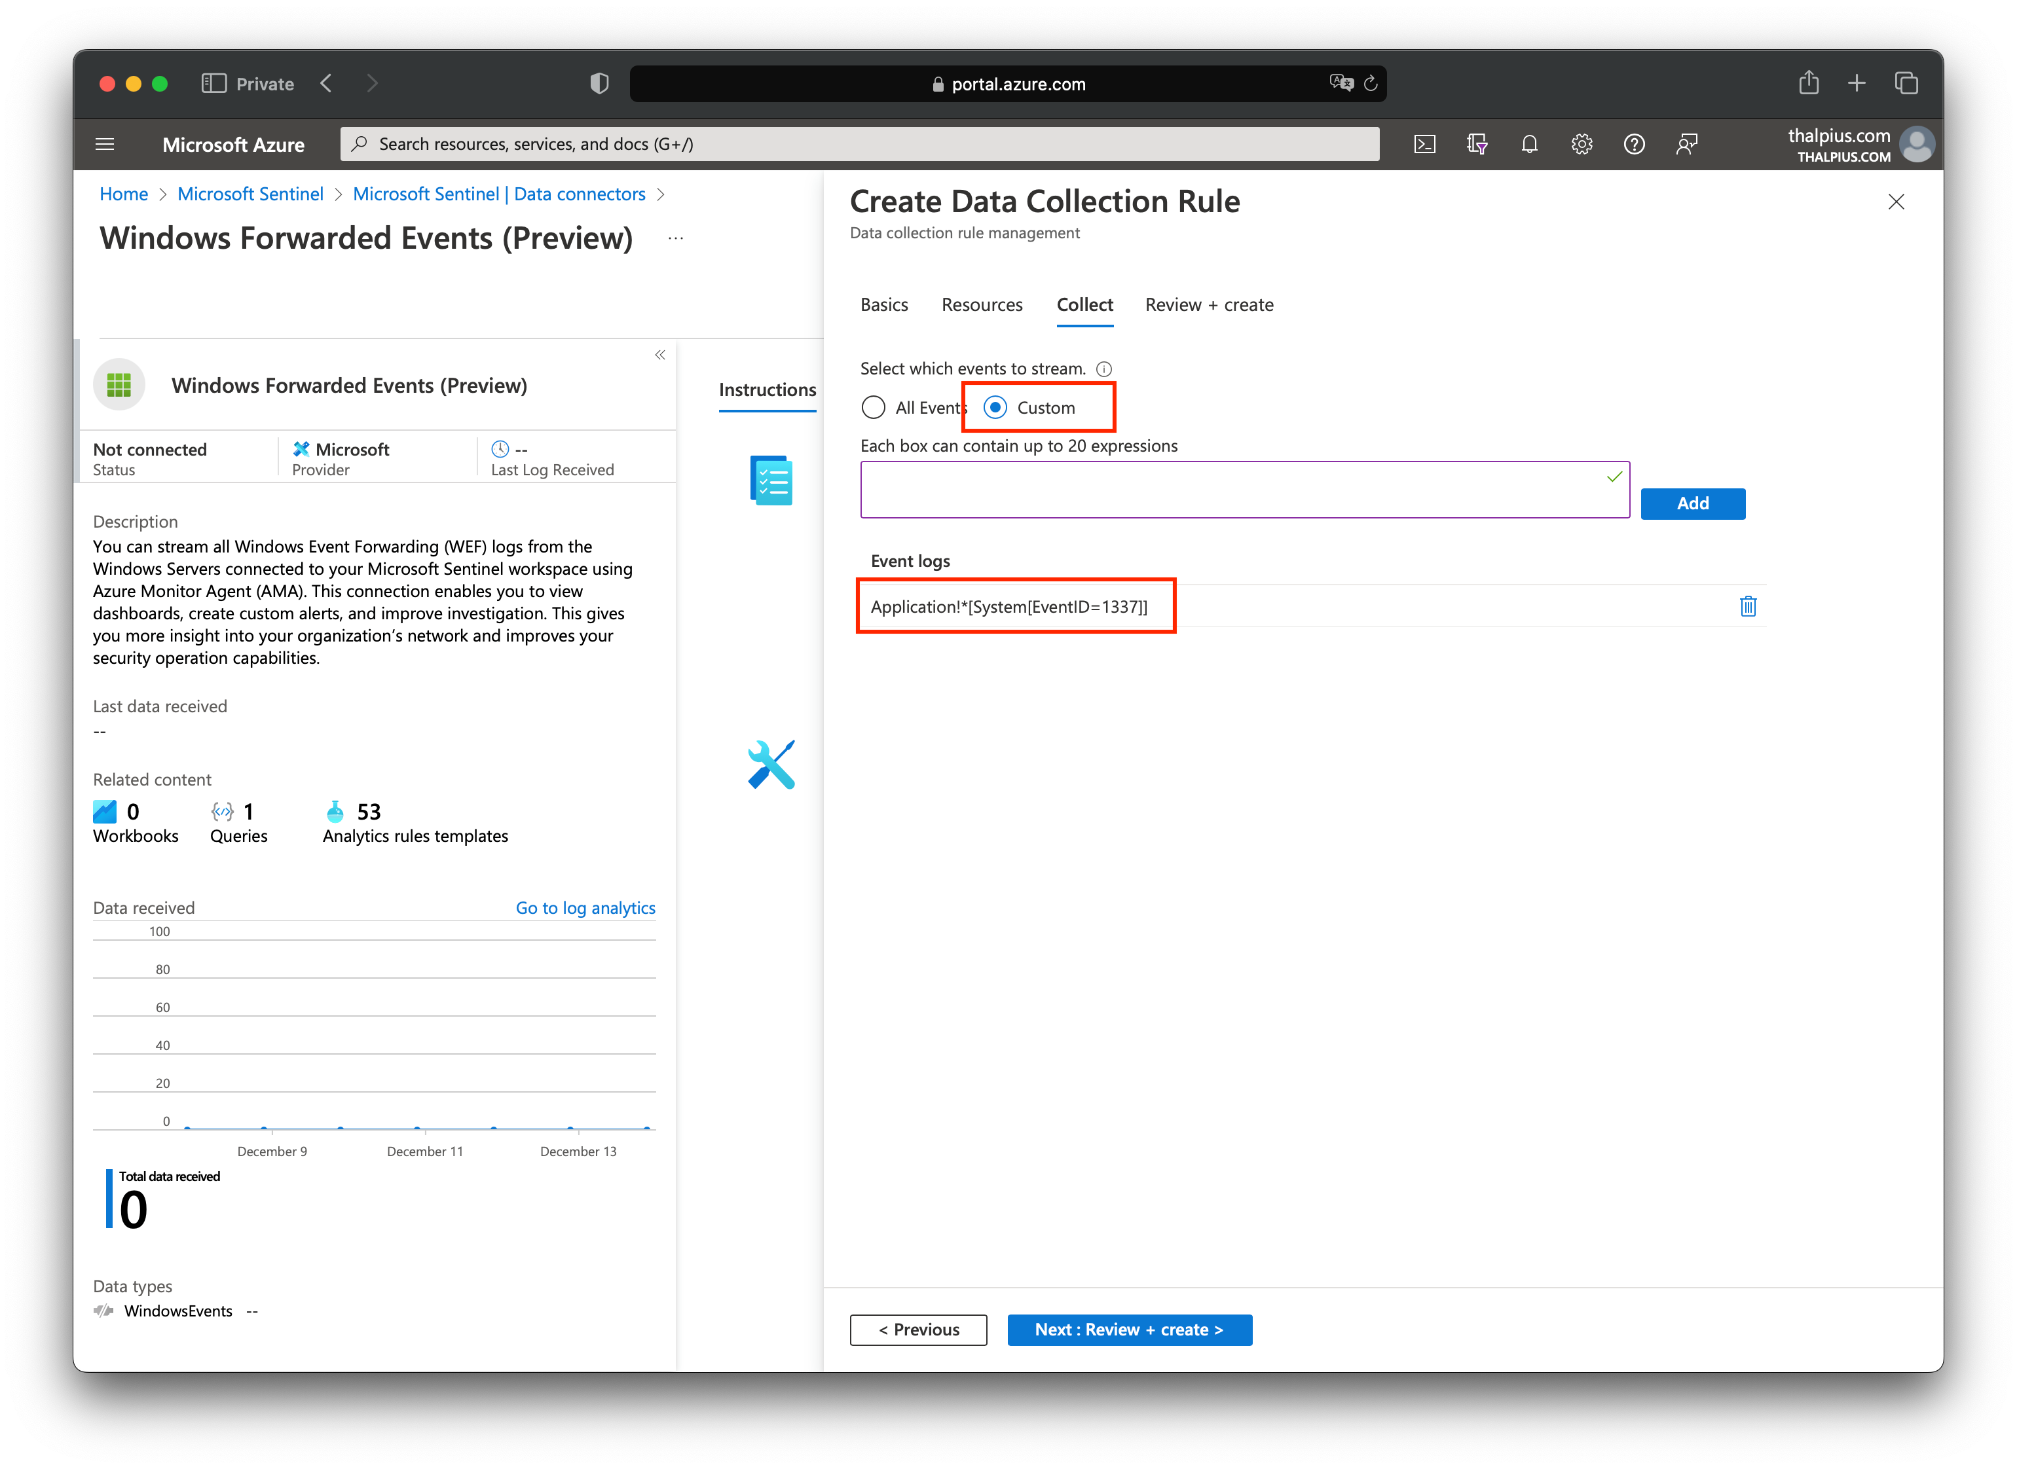2017x1469 pixels.
Task: Select the All Events radio button
Action: tap(874, 408)
